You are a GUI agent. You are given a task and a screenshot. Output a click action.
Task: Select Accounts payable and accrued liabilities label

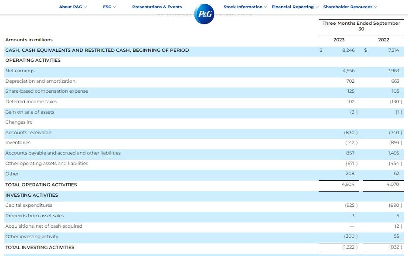[x=63, y=153]
